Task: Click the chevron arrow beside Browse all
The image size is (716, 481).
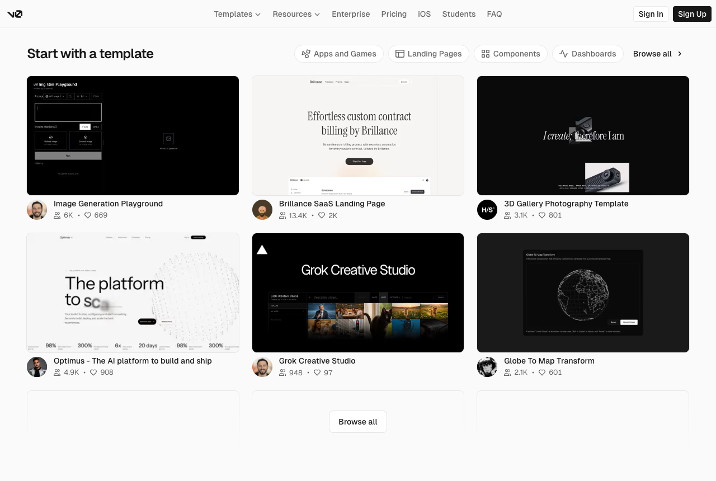Action: (x=680, y=54)
